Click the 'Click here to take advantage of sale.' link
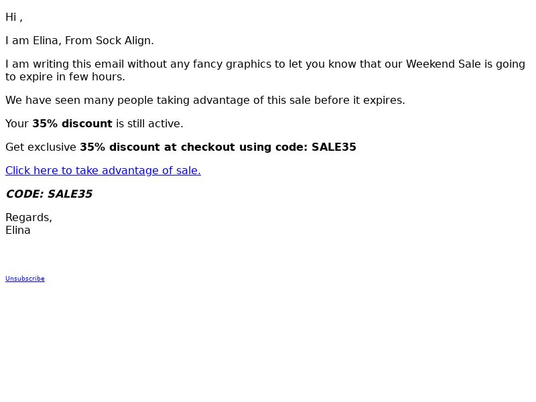 (103, 170)
